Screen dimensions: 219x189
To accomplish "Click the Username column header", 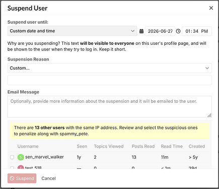I will (x=28, y=146).
